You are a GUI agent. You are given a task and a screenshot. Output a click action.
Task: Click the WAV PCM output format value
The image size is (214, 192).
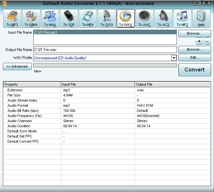coord(145,105)
